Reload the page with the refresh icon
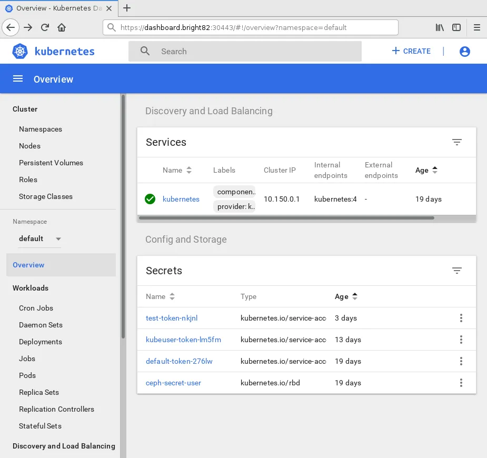 pos(45,27)
